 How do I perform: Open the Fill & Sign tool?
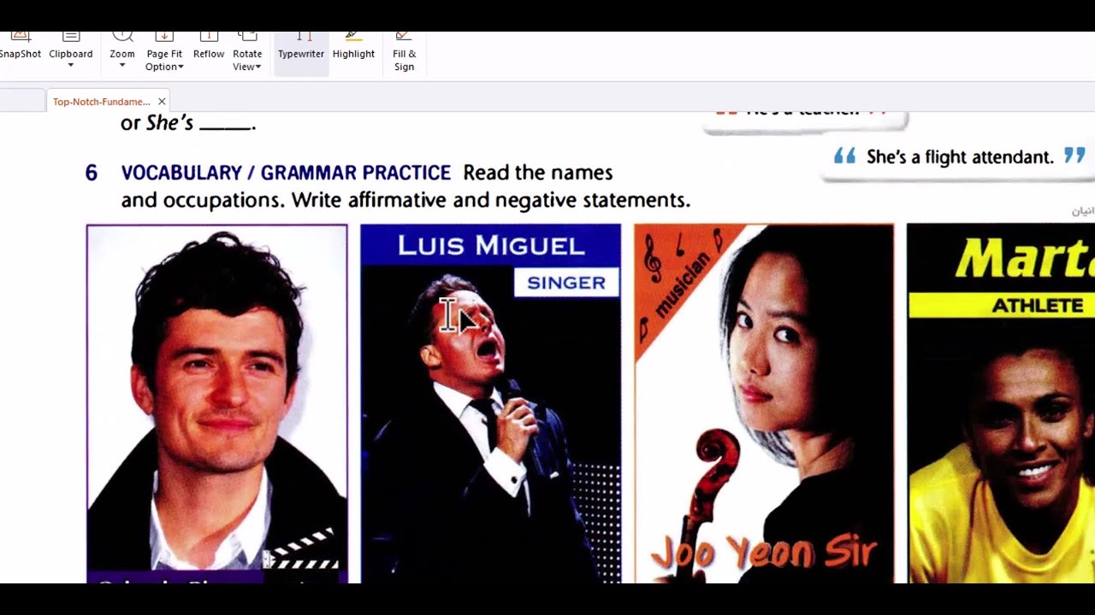[x=404, y=52]
